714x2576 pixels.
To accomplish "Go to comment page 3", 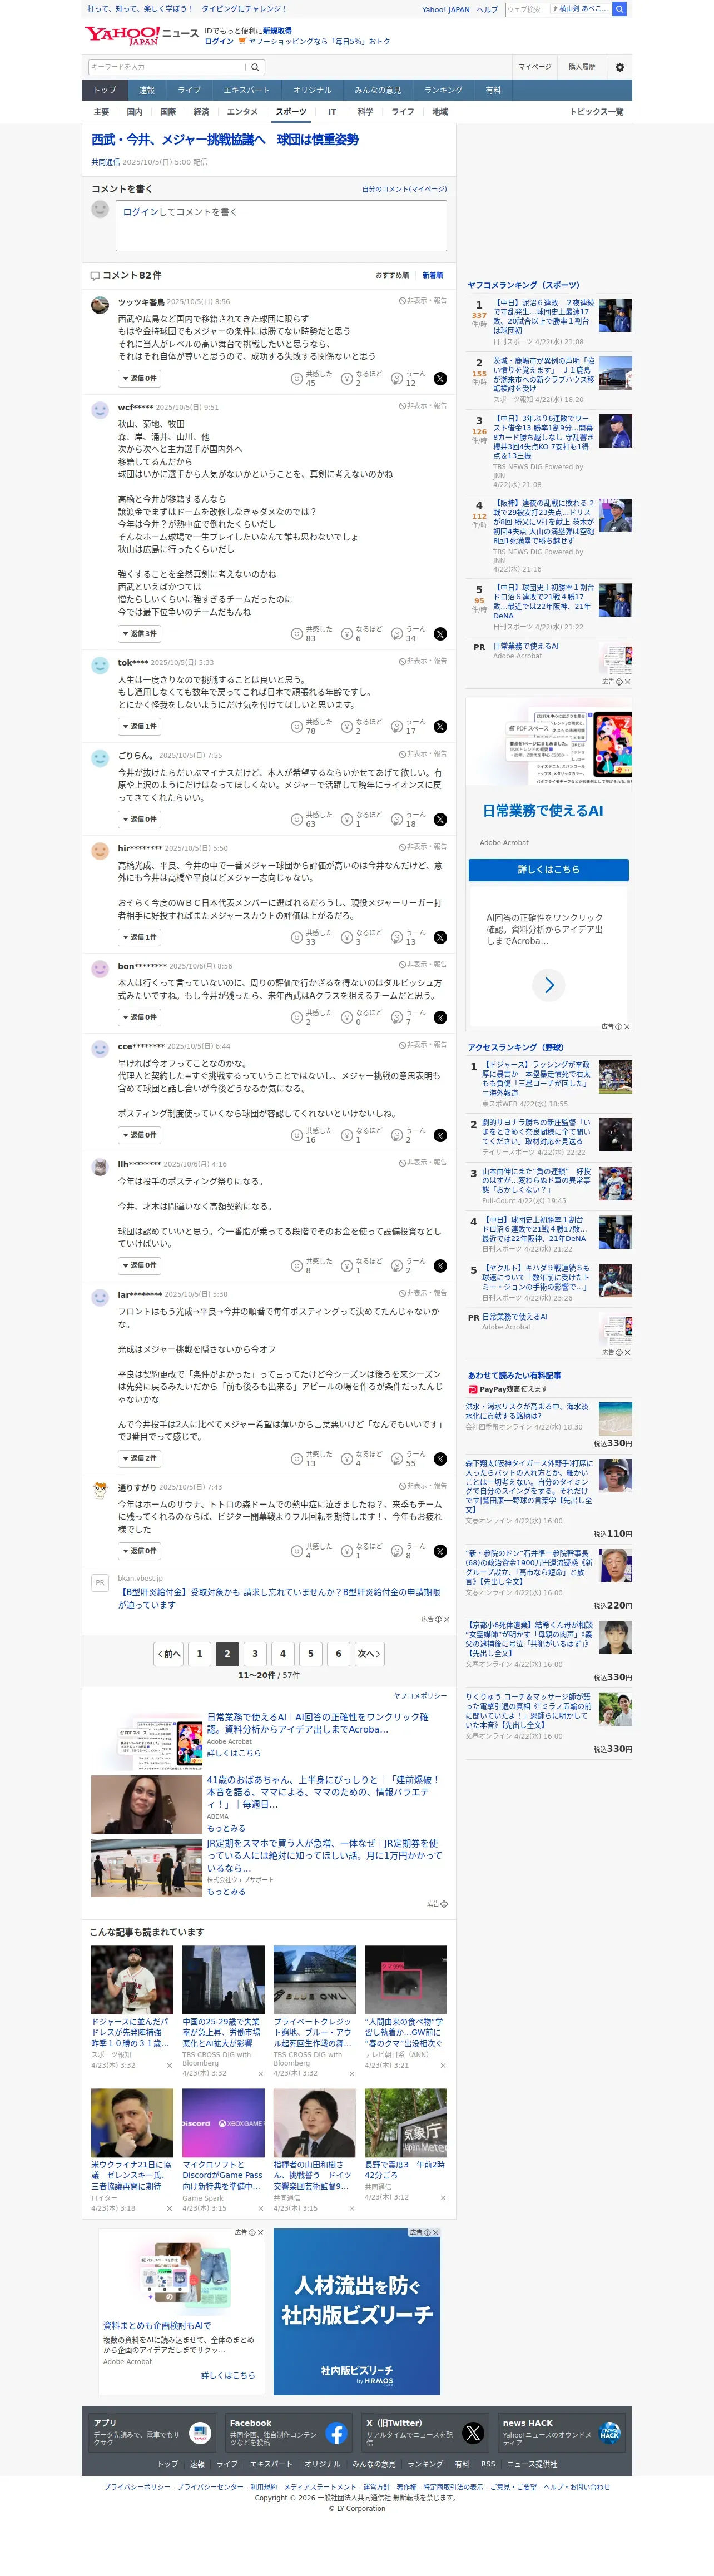I will point(255,1653).
